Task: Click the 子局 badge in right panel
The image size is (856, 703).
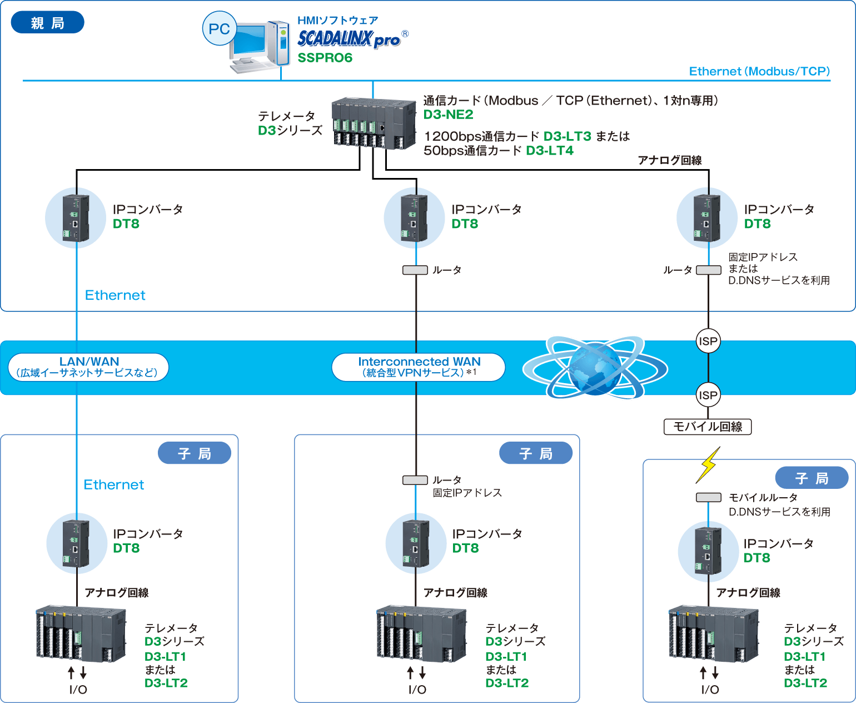Action: (812, 478)
